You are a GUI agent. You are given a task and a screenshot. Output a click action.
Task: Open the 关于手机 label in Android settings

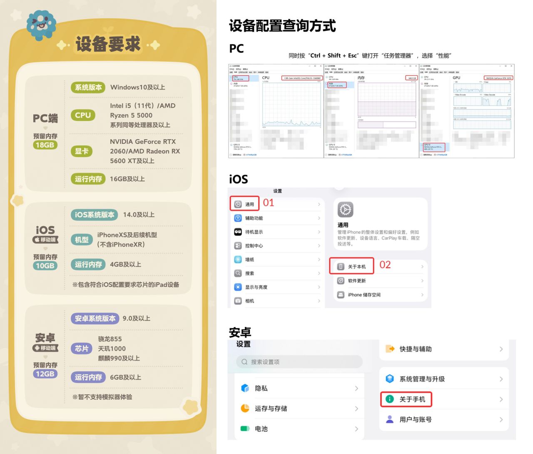(412, 399)
